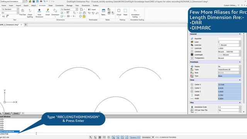The width and height of the screenshot is (247, 139).
Task: Open the LineStyle dropdown in properties
Action: 240,51
